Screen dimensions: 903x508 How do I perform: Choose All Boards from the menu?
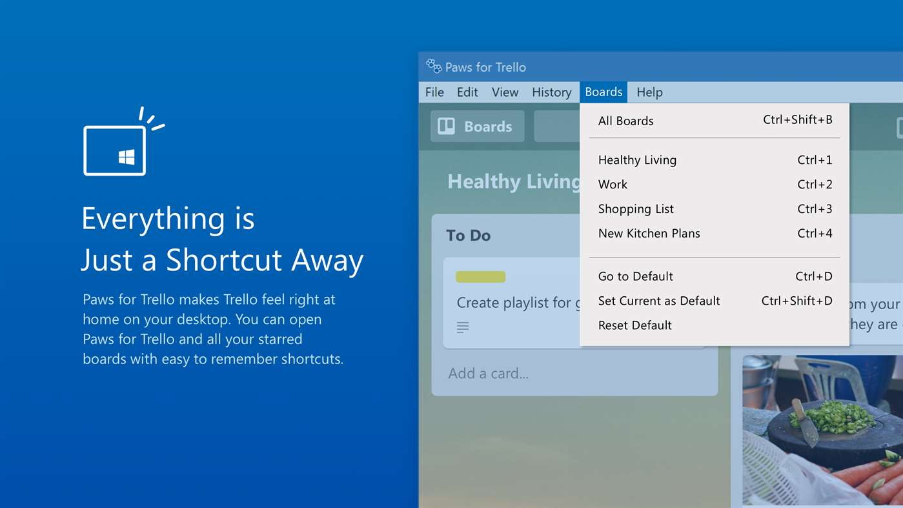715,121
